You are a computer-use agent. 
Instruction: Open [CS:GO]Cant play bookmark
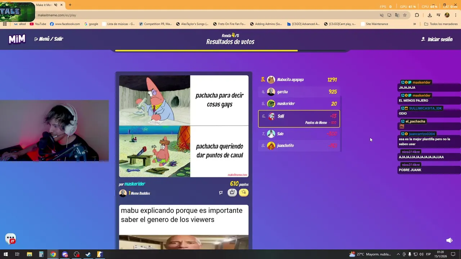tap(340, 24)
